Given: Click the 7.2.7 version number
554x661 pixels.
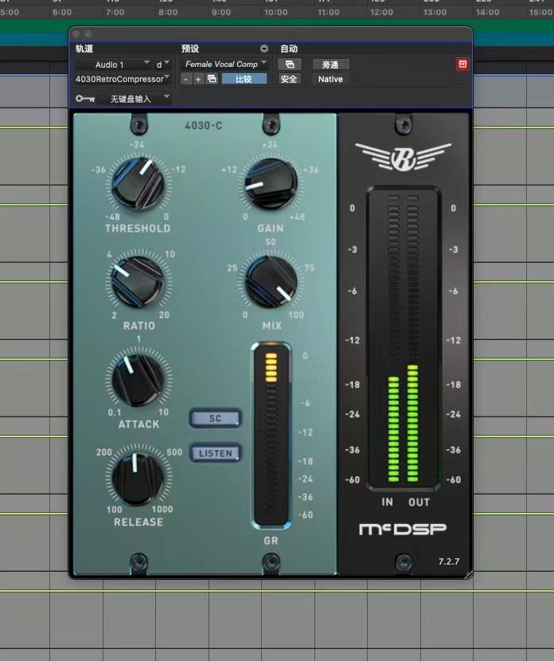Looking at the screenshot, I should coord(449,561).
